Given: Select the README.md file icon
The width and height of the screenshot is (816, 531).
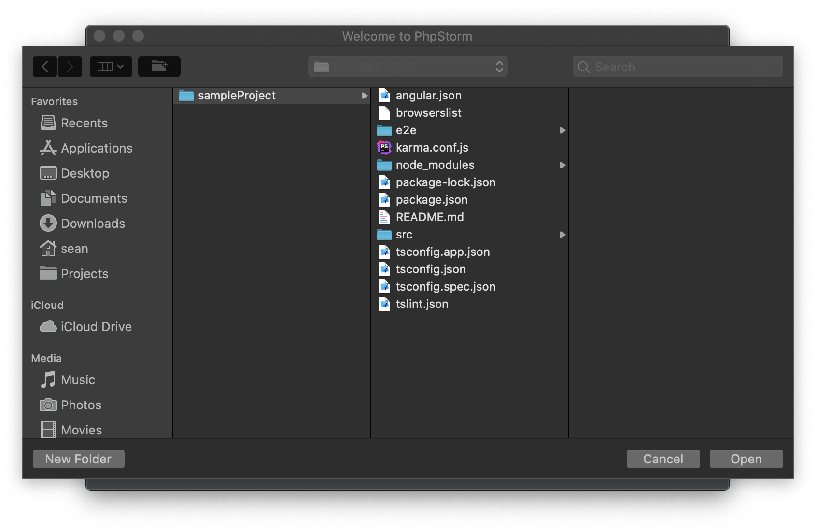Looking at the screenshot, I should [x=384, y=217].
